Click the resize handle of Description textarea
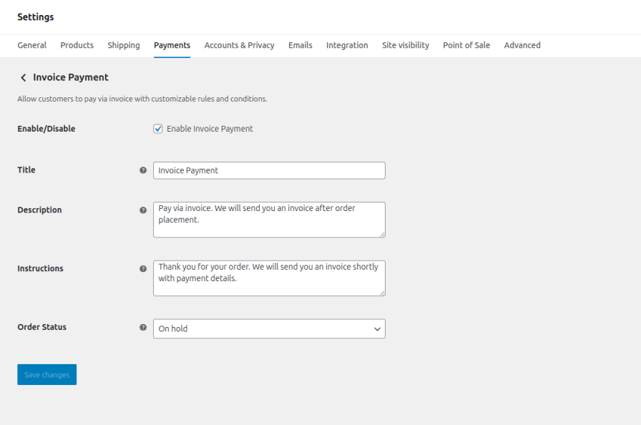 coord(382,234)
